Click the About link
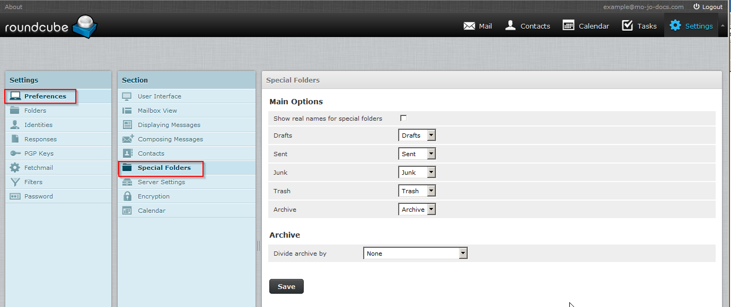This screenshot has width=731, height=307. click(x=14, y=7)
